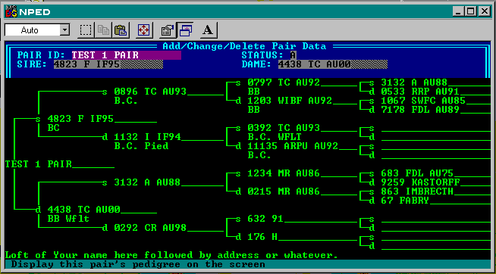Select pedigree entry 1234 MR AU86
The image size is (496, 274).
(284, 173)
